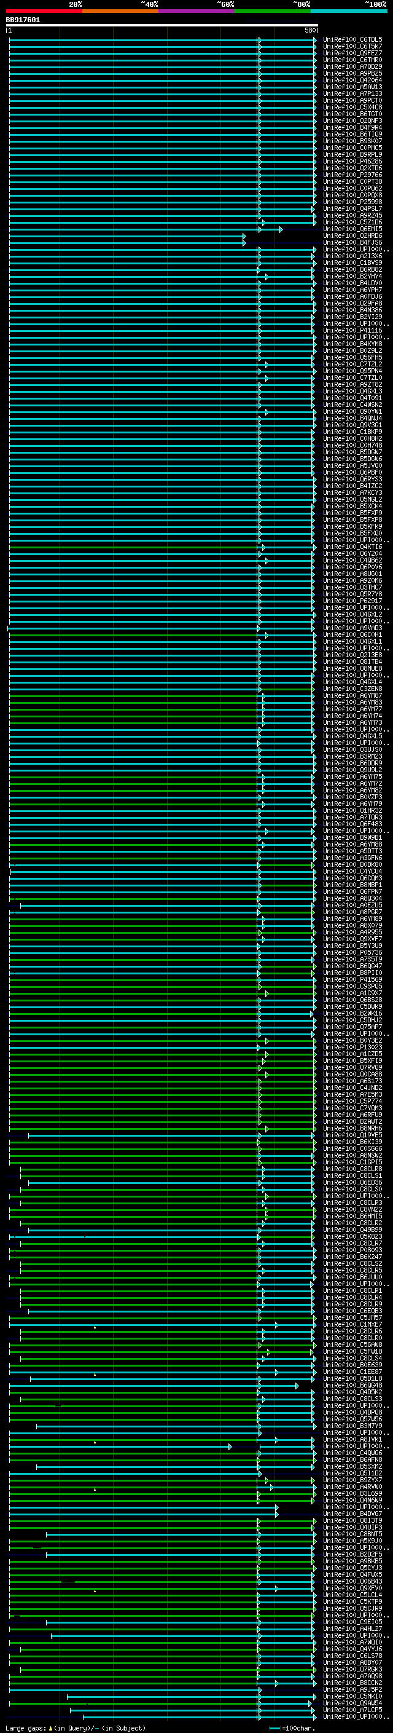Open the UniRef100_Q4UIP3 hit
Image resolution: width=393 pixels, height=1733 pixels.
(x=352, y=1527)
